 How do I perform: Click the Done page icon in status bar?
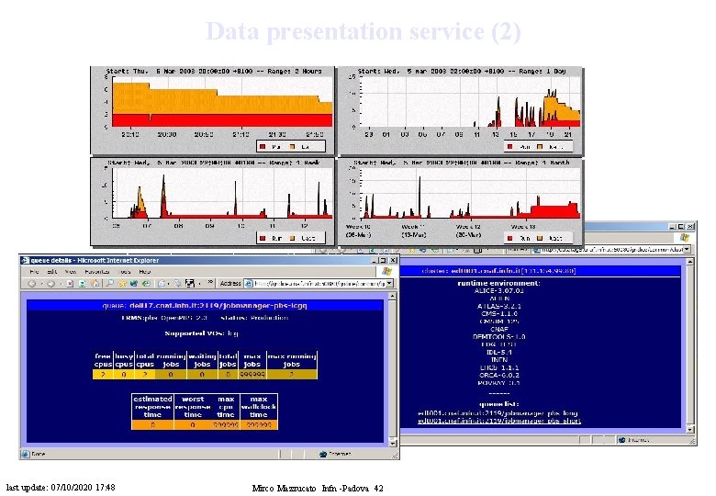click(26, 454)
